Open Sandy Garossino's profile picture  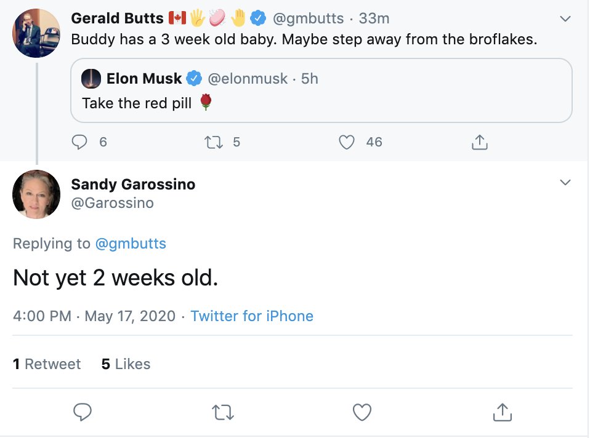(x=36, y=194)
